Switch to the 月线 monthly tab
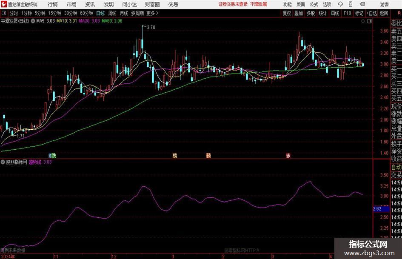This screenshot has width=402, height=259. pyautogui.click(x=124, y=13)
